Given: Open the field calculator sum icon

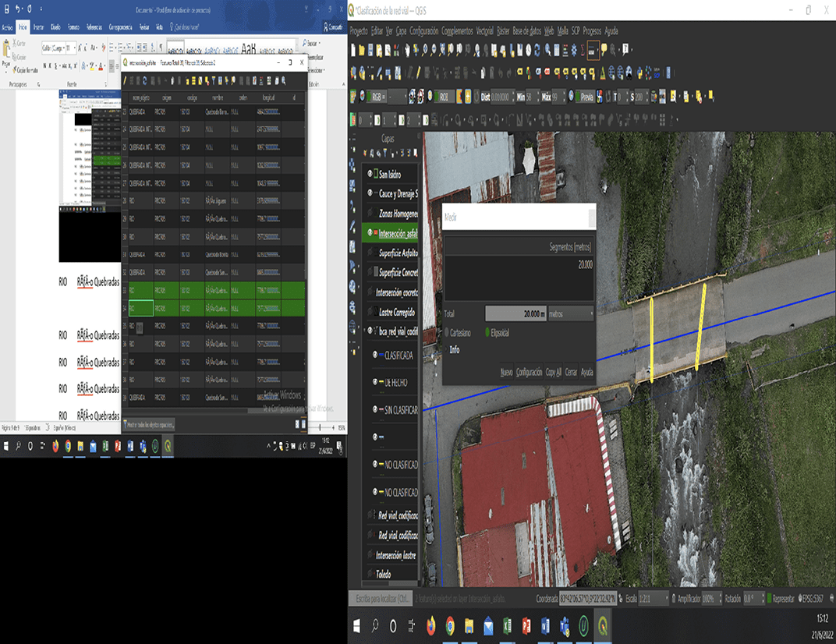Looking at the screenshot, I should (581, 50).
